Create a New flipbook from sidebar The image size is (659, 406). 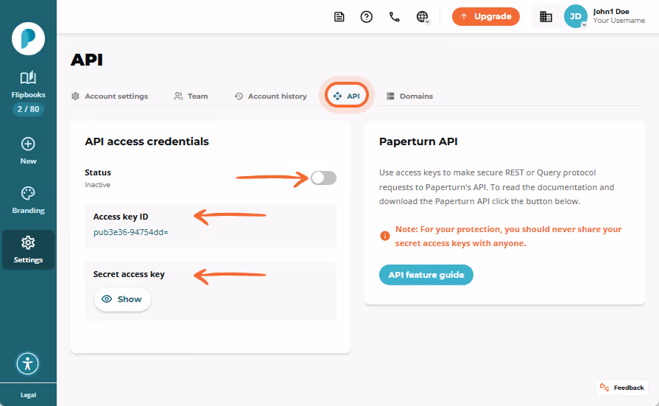pyautogui.click(x=28, y=151)
